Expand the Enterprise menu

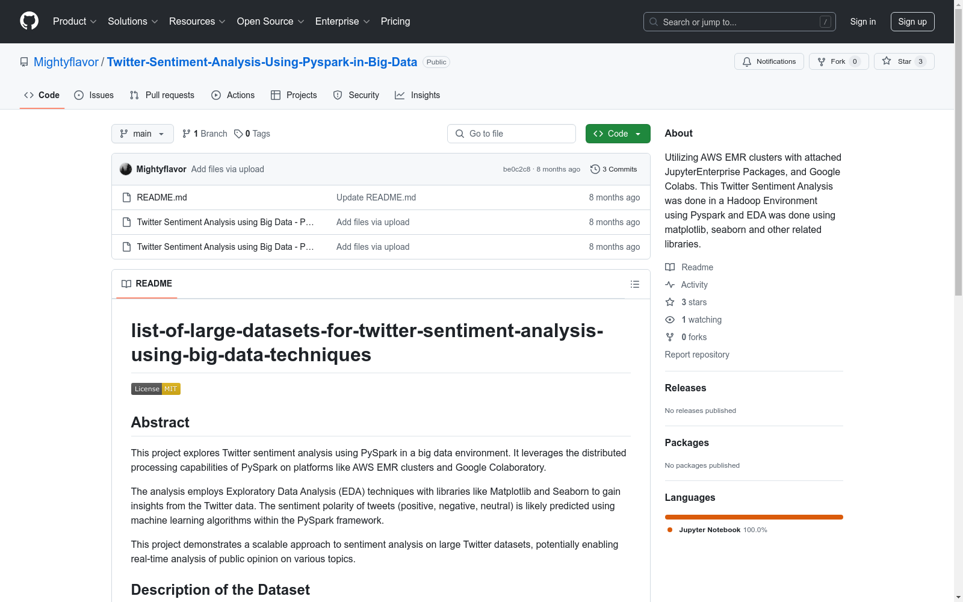coord(342,21)
